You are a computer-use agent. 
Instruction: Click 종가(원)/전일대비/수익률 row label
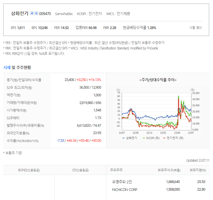24,80
